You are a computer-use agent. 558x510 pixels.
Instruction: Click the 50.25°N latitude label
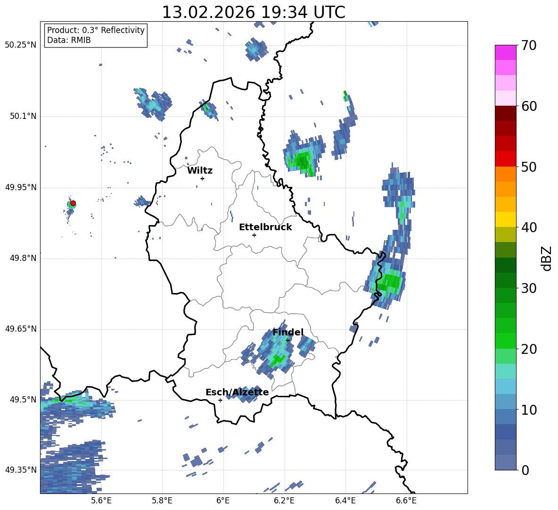click(21, 45)
